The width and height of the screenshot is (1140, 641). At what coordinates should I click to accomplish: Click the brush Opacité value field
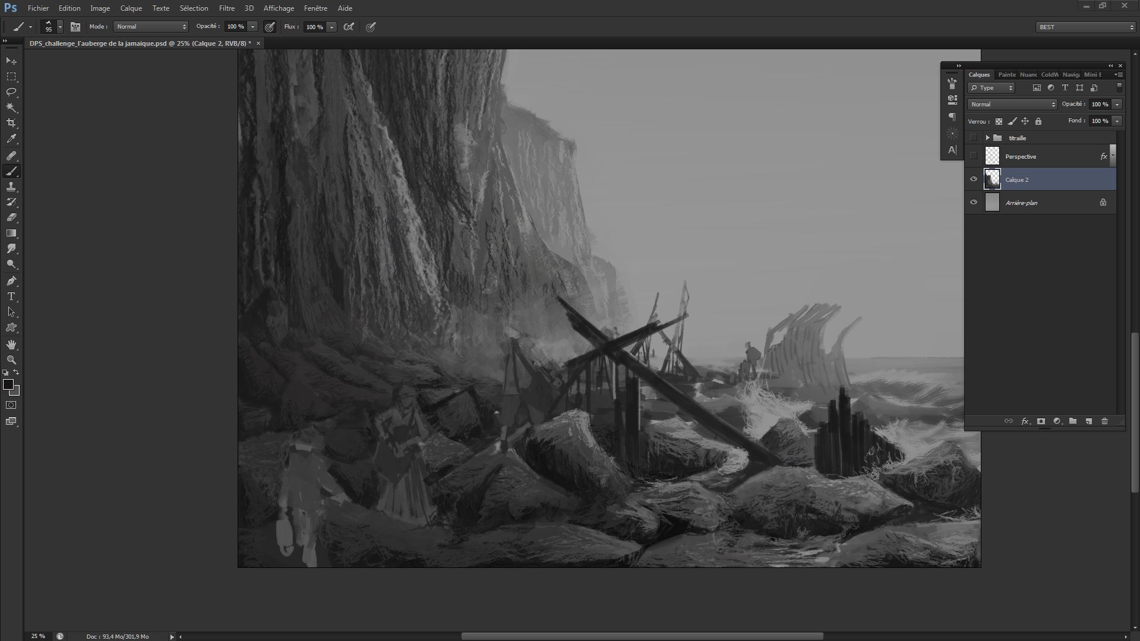(x=235, y=27)
